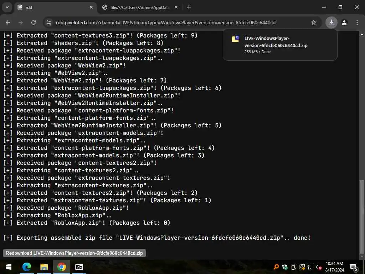Click the 'Exporting assembled zip file' line
This screenshot has width=365, height=274.
157,238
